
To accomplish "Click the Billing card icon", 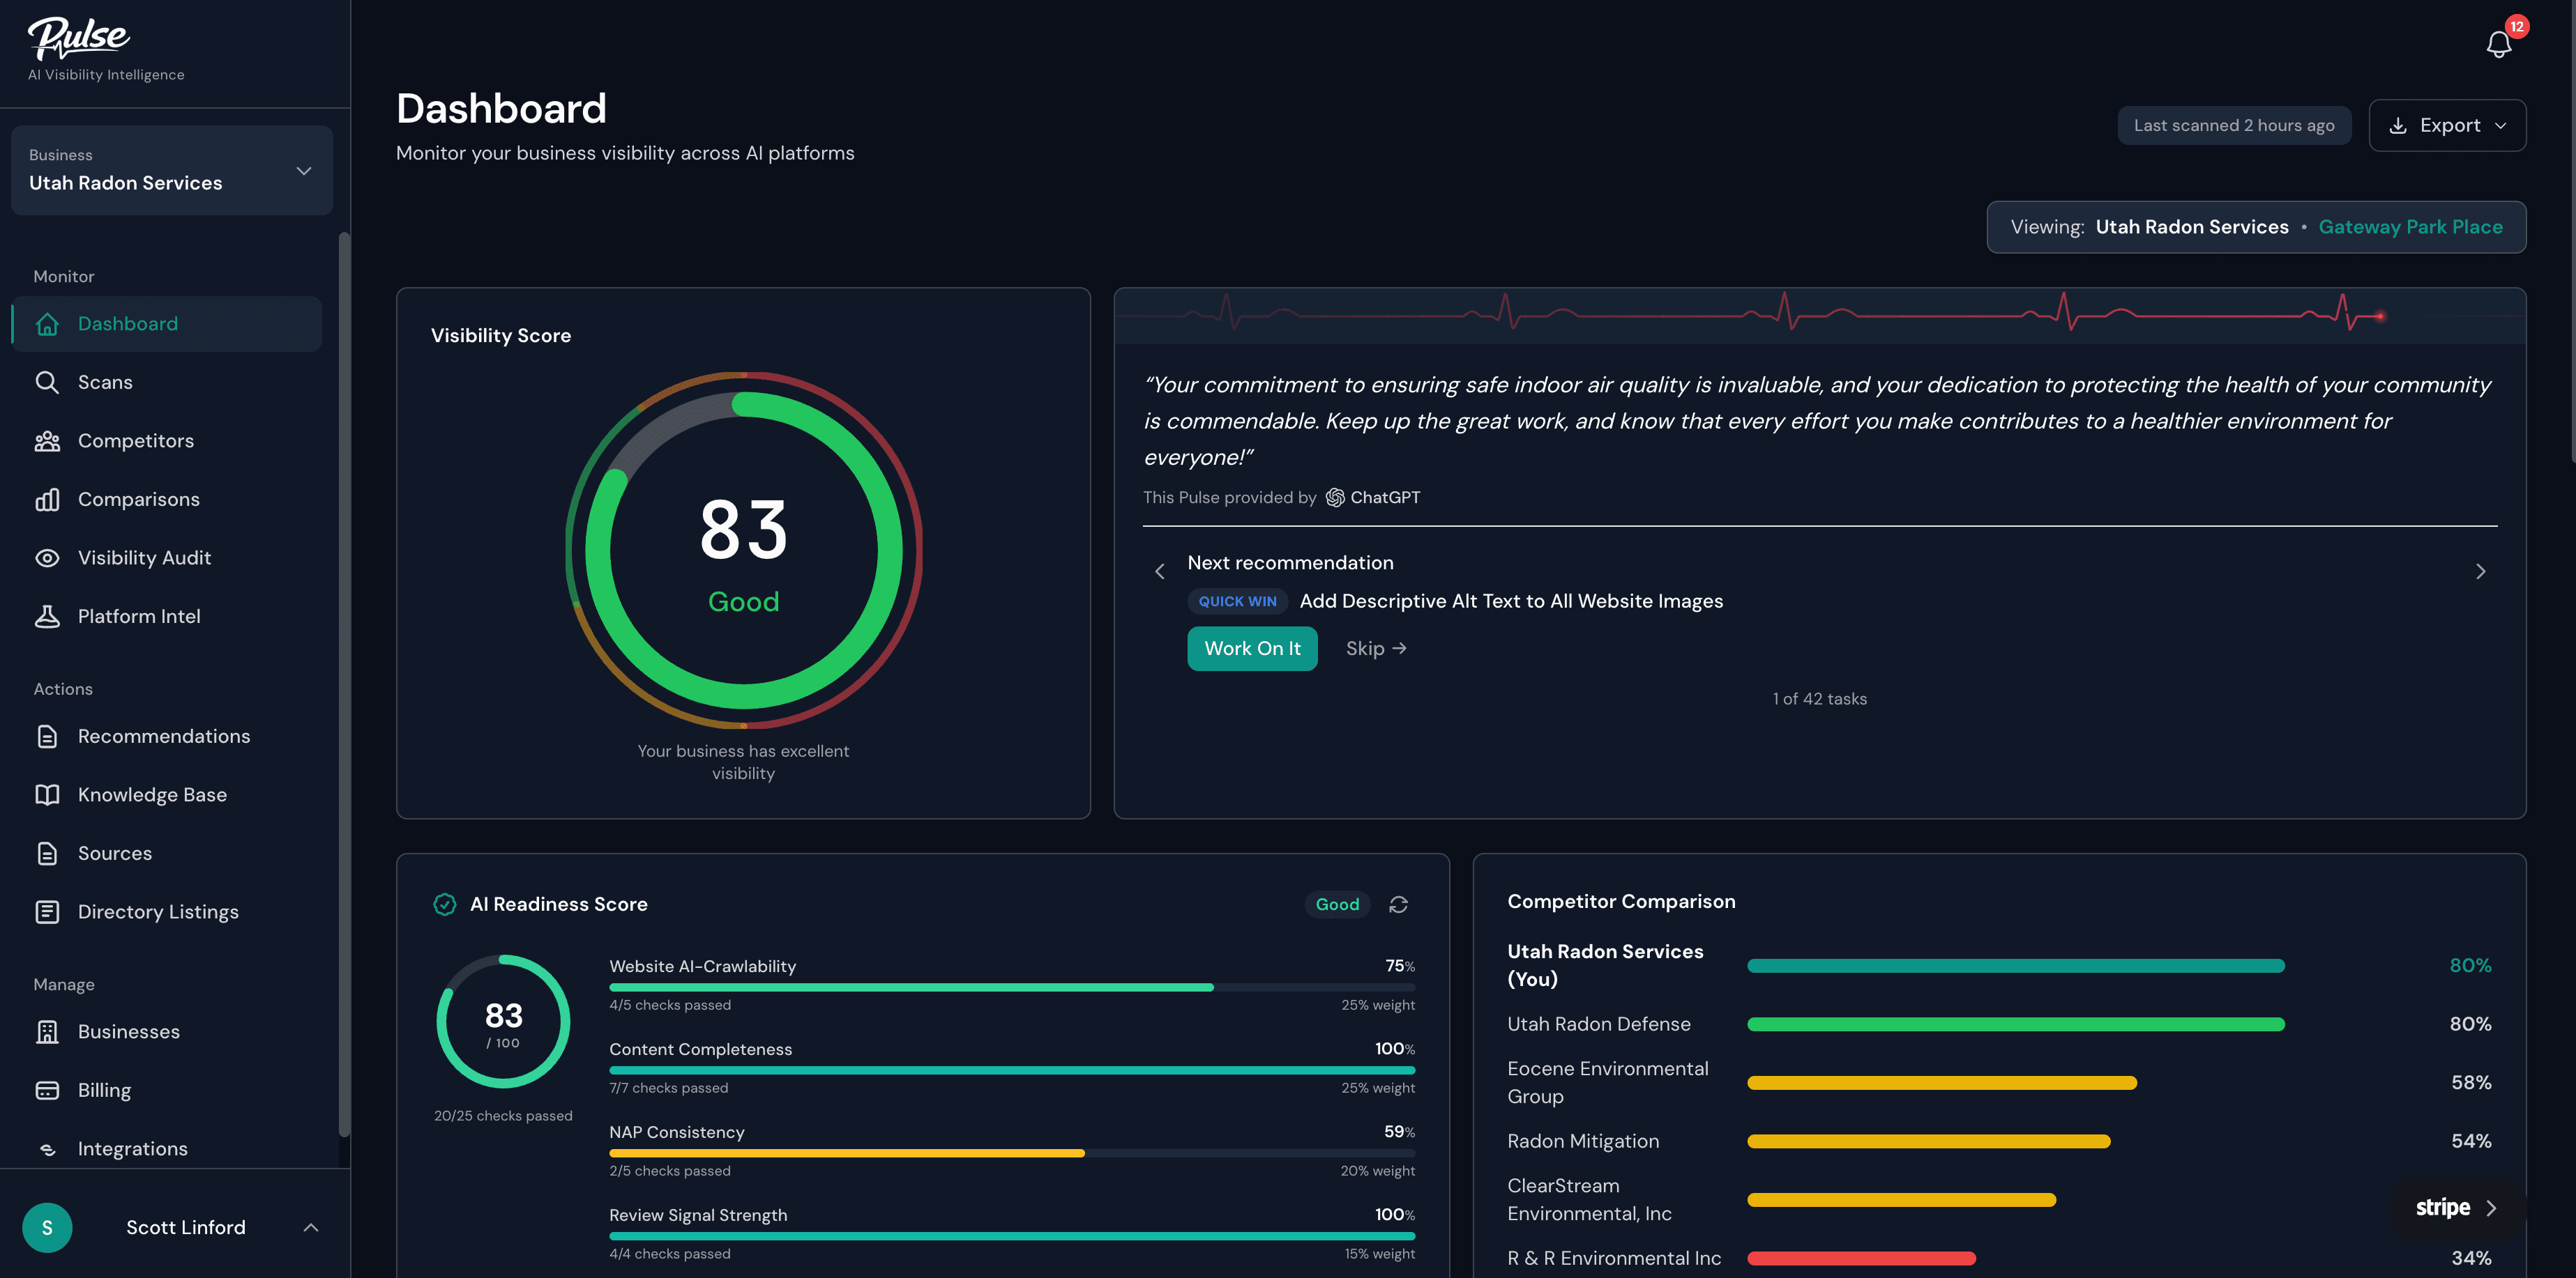I will click(x=47, y=1090).
